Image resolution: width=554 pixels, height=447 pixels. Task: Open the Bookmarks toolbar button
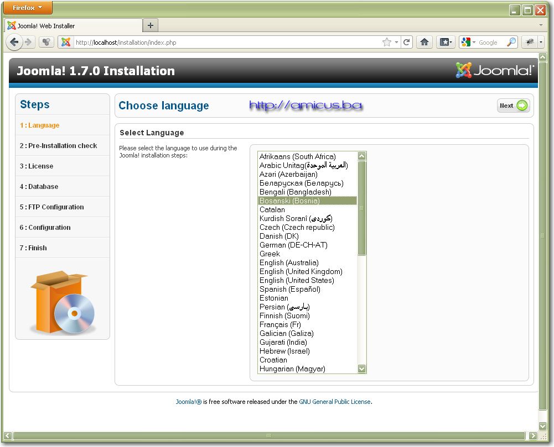pyautogui.click(x=446, y=43)
